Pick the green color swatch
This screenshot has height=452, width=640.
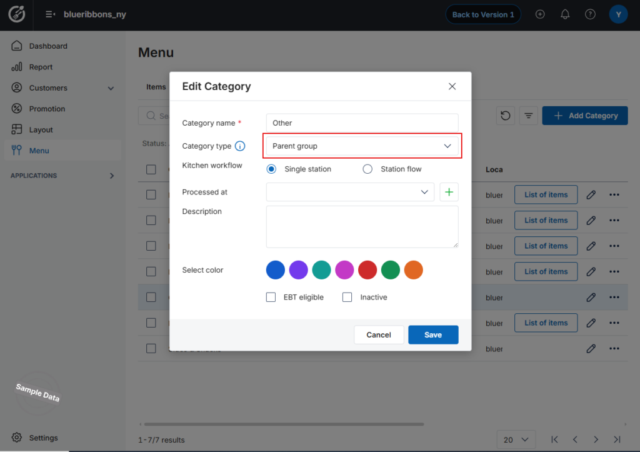pos(391,270)
